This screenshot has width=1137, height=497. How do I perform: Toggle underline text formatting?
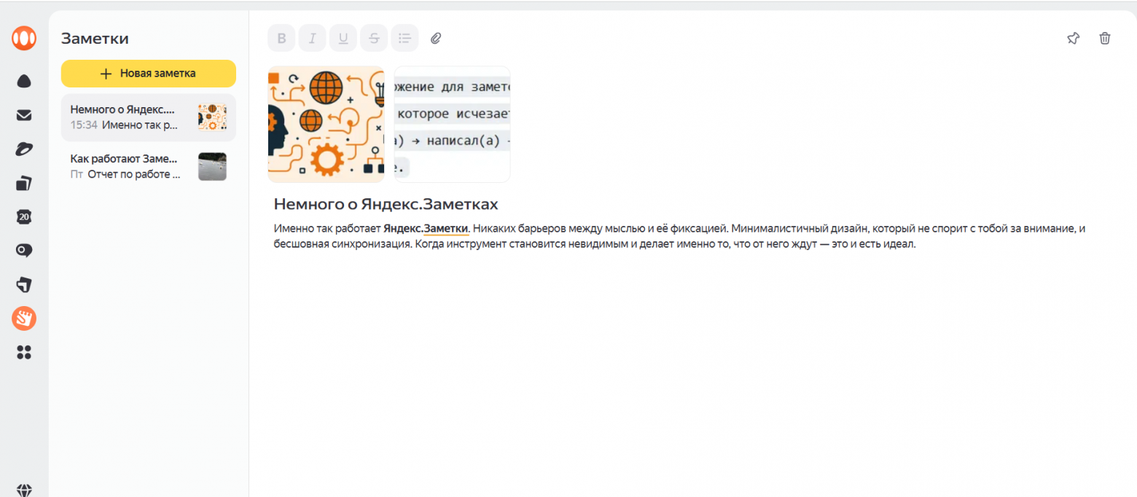click(x=343, y=38)
